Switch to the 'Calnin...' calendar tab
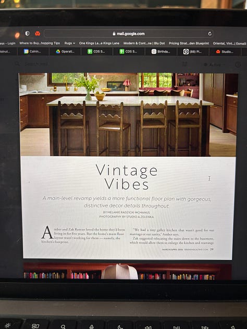The height and width of the screenshot is (329, 247). (x=33, y=52)
